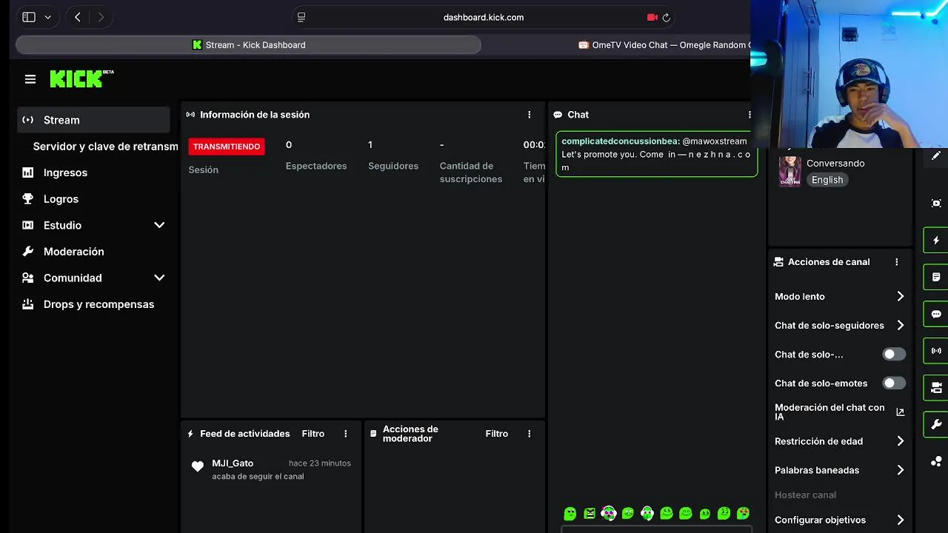Click the "hace 23 minutos" timestamp
Viewport: 948px width, 533px height.
point(320,463)
